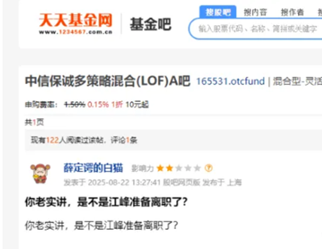This screenshot has width=322, height=249.
Task: Switch to the 搜内容 search tab
Action: (x=255, y=12)
